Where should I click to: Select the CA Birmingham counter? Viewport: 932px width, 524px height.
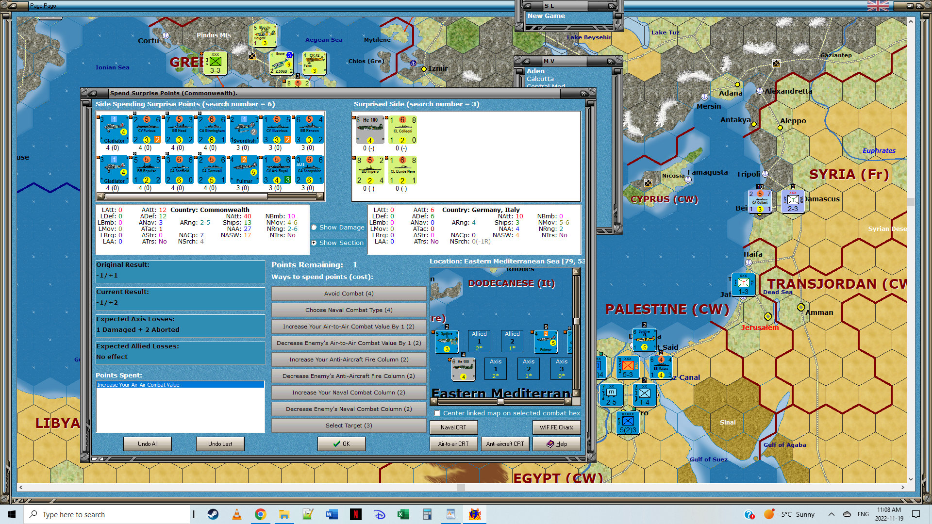click(x=212, y=130)
